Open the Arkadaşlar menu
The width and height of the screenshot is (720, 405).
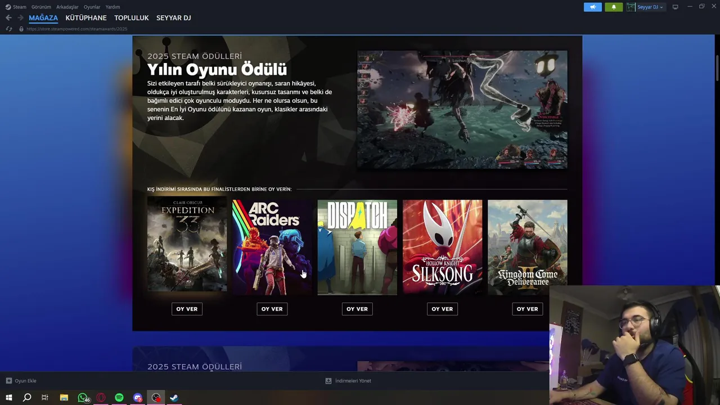[67, 7]
